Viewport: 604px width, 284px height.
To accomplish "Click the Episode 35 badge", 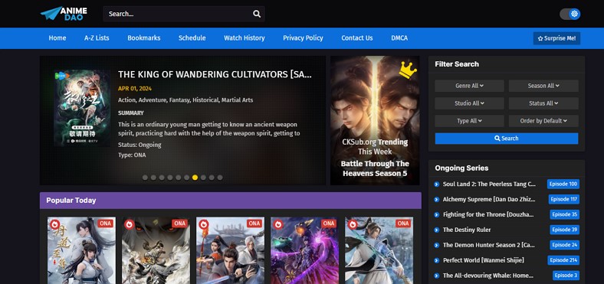I will click(x=565, y=214).
